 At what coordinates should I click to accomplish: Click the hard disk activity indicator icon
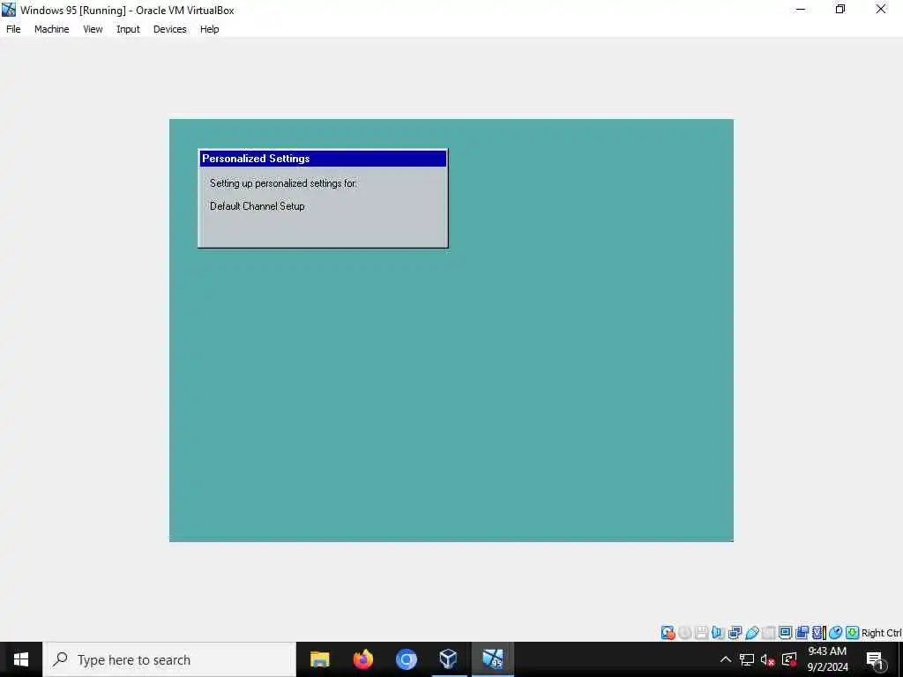pos(668,633)
